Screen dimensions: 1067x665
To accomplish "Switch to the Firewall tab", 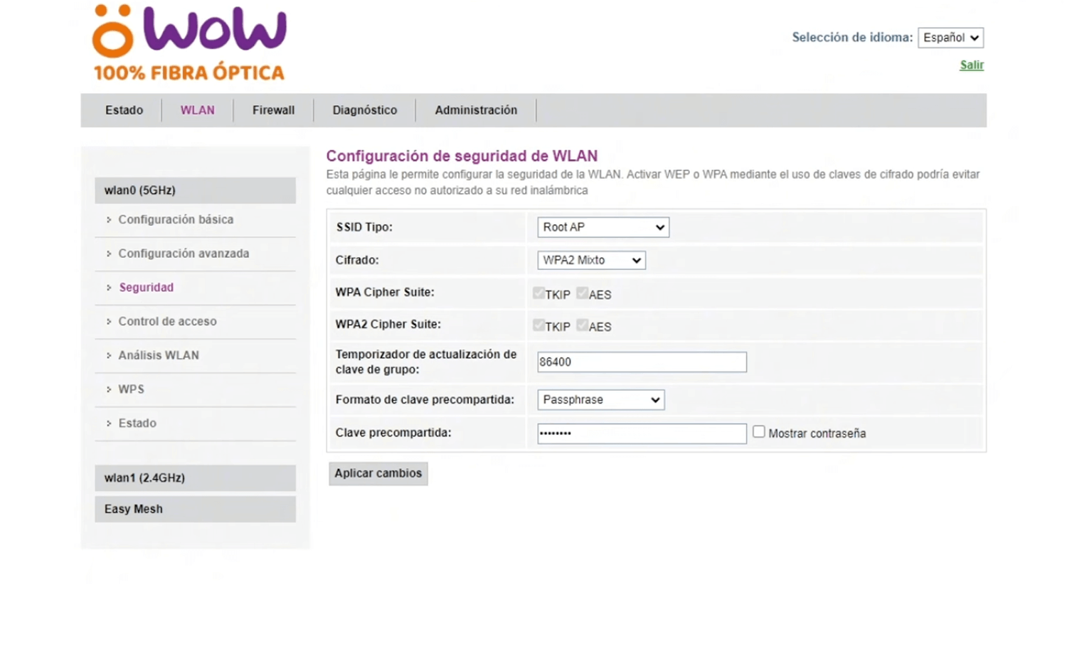I will click(273, 110).
